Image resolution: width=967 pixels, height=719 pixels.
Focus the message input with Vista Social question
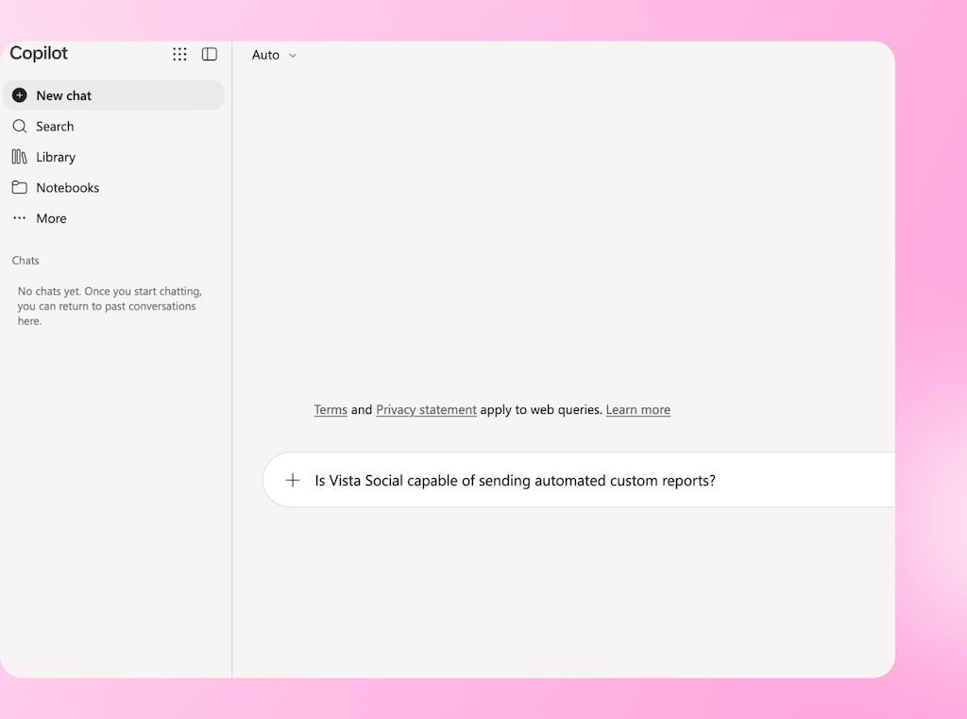[579, 480]
